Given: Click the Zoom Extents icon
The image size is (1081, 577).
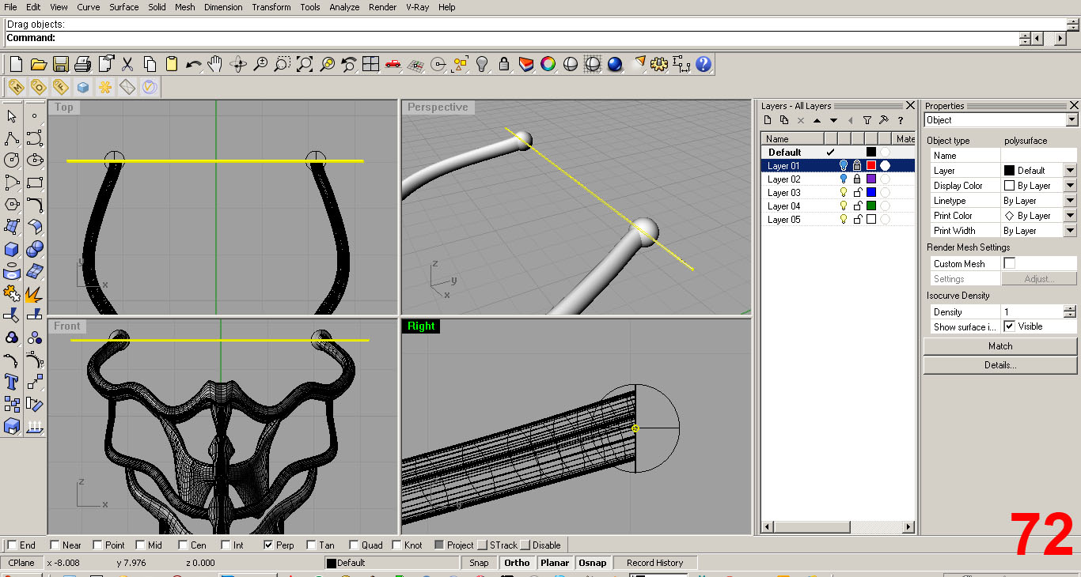Looking at the screenshot, I should click(305, 64).
